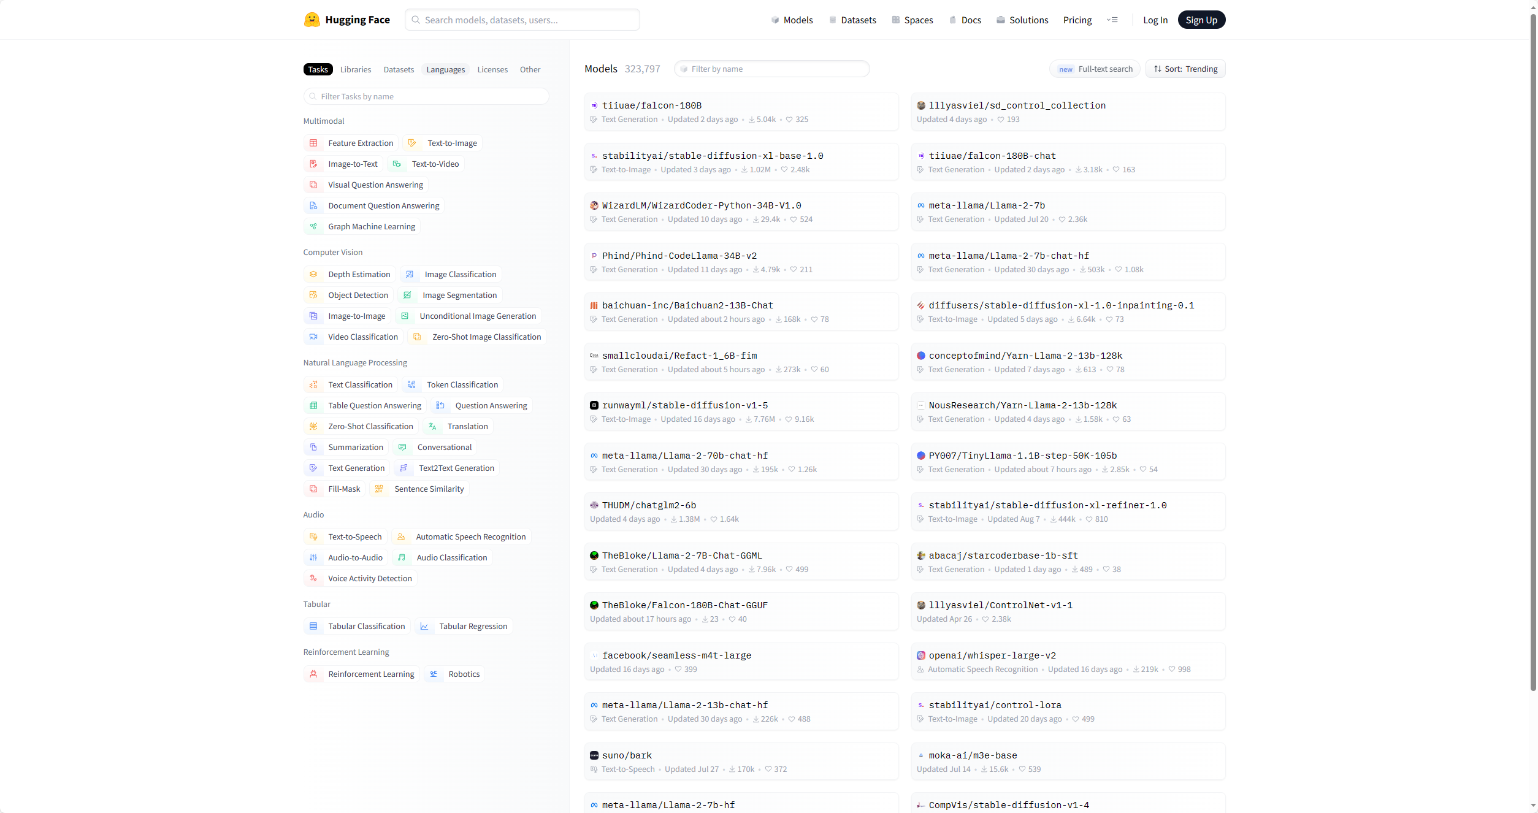
Task: Open the Sort: Trending dropdown
Action: [x=1185, y=69]
